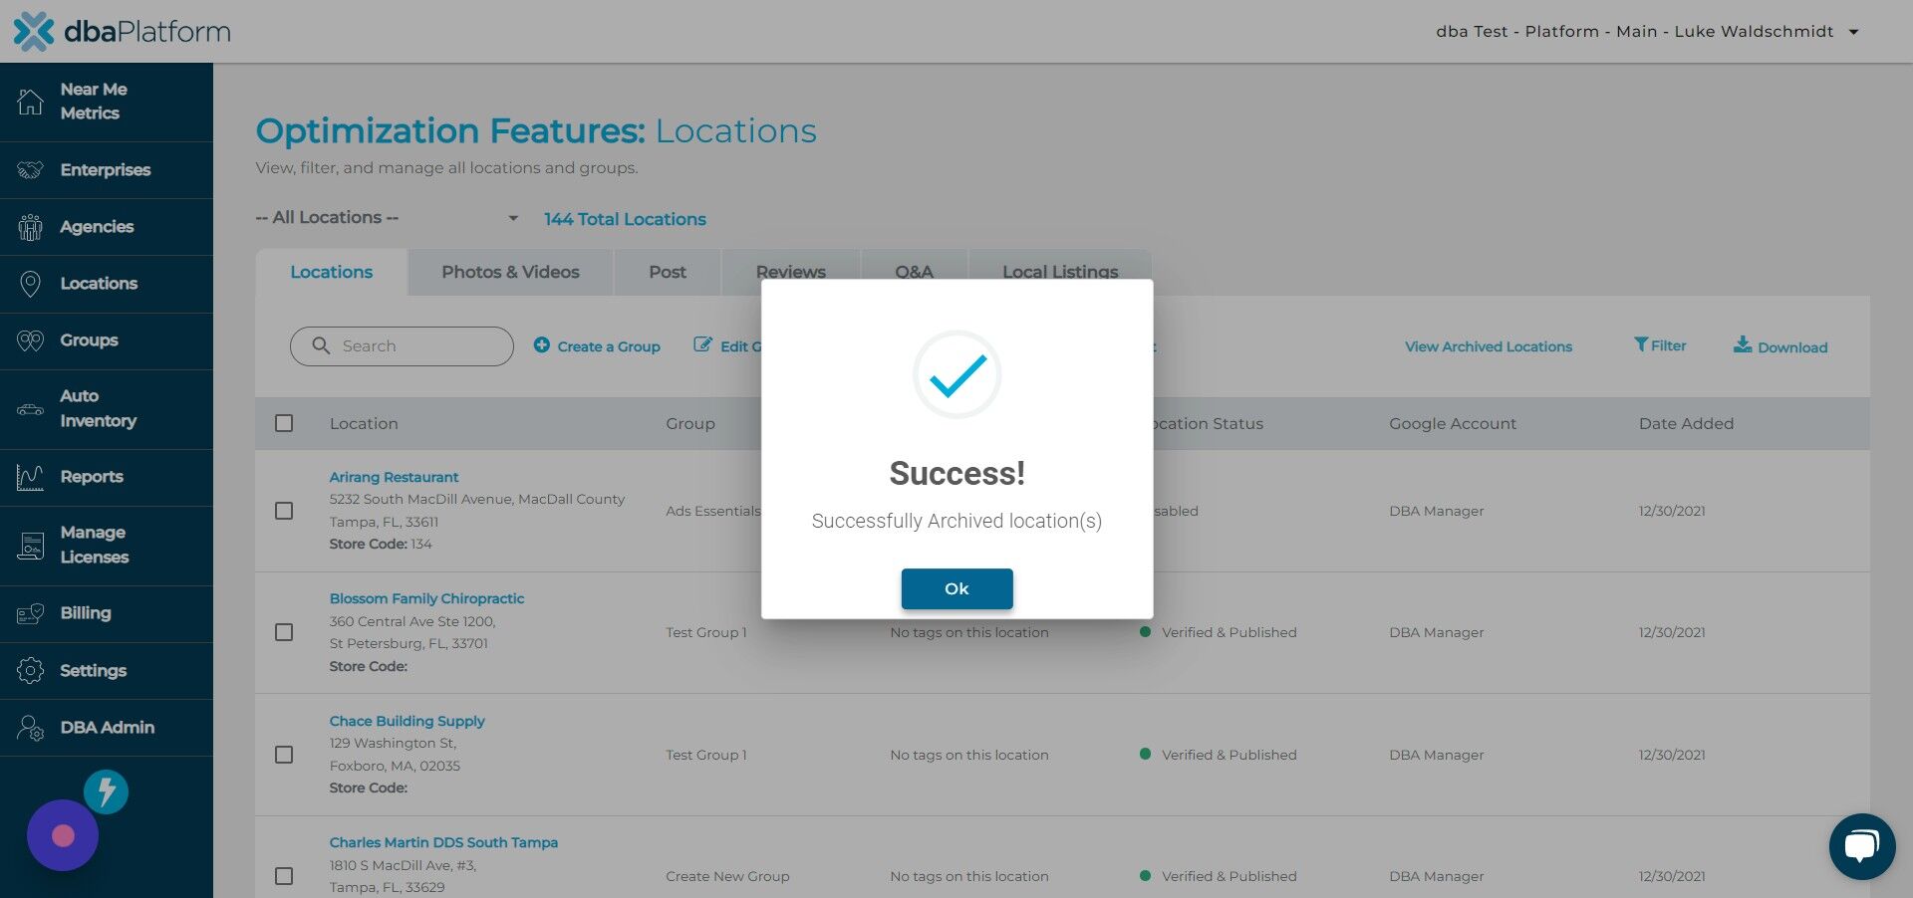Image resolution: width=1913 pixels, height=898 pixels.
Task: Open the Manage Licenses section
Action: point(92,545)
